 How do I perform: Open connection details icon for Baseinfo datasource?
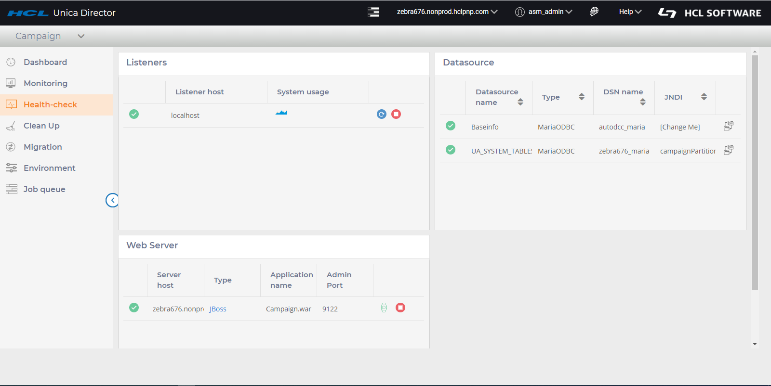[728, 126]
